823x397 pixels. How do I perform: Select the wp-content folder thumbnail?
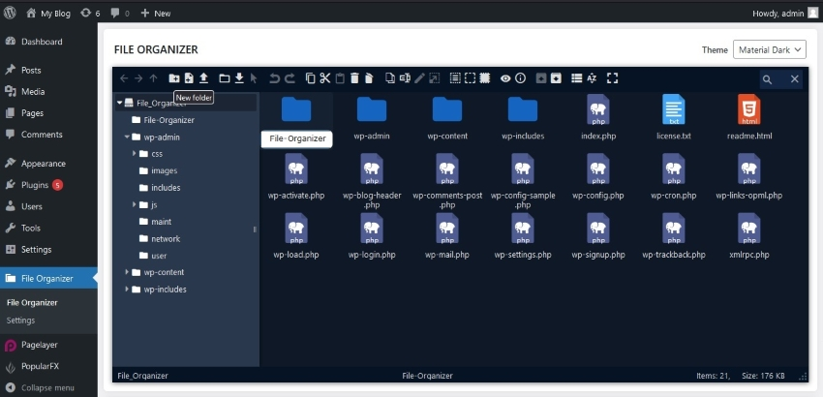[447, 109]
